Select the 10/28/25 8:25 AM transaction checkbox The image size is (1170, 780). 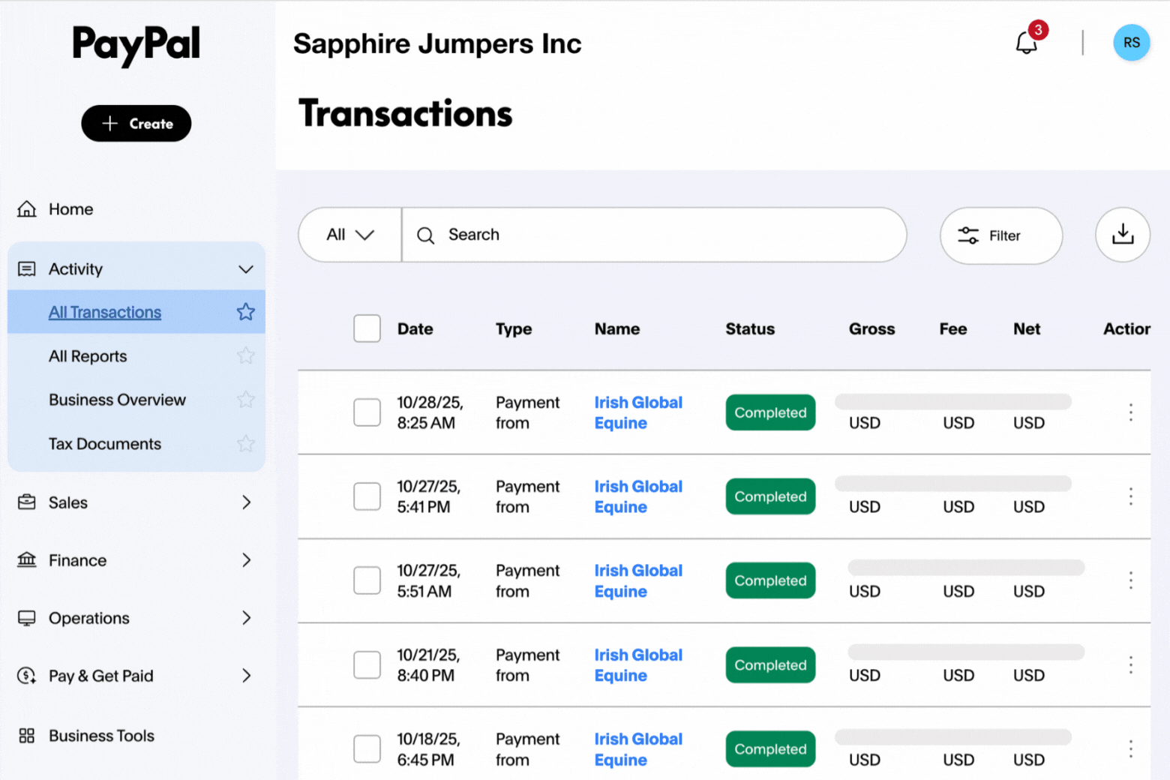(x=367, y=412)
